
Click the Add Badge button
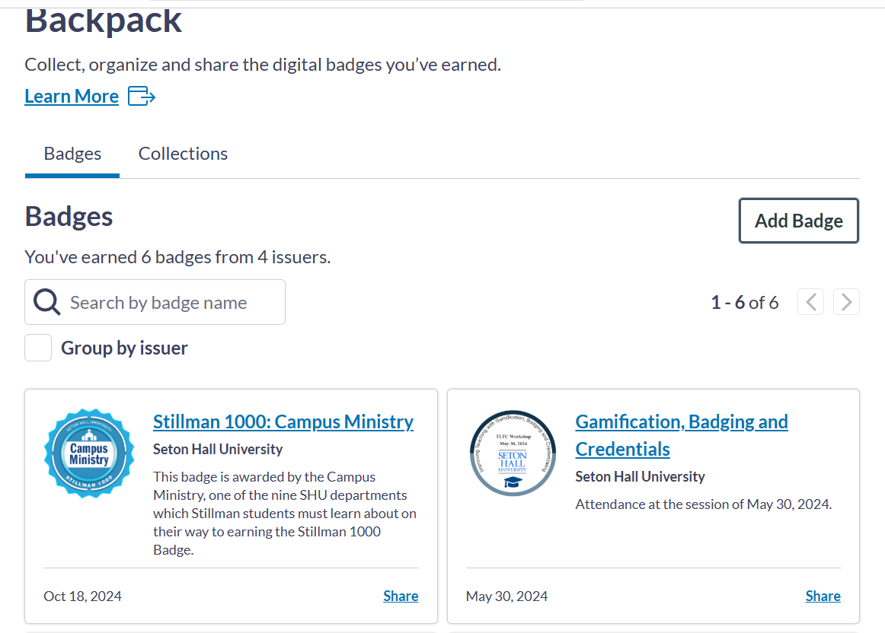pyautogui.click(x=799, y=221)
